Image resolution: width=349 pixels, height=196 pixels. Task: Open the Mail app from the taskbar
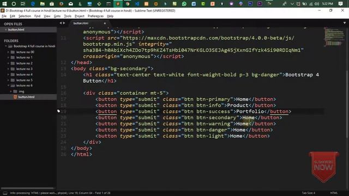tap(71, 4)
